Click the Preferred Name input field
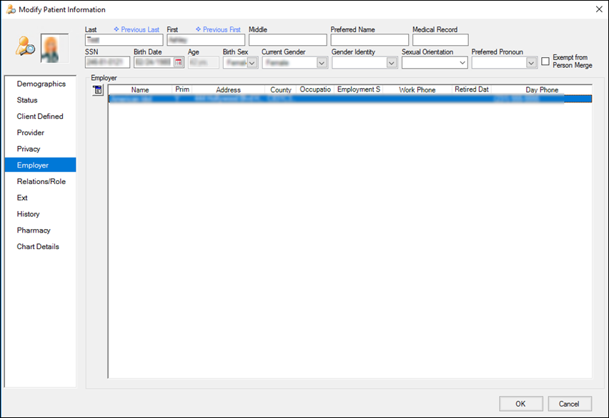Screen dimensions: 609x418 tap(370, 39)
